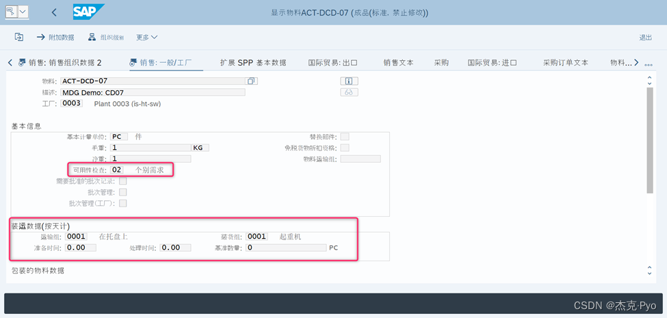
Task: Show previous tabs with the left chevron
Action: pyautogui.click(x=10, y=63)
